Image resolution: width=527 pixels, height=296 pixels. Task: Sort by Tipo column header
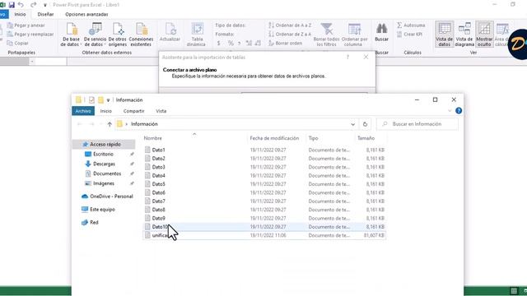point(313,138)
